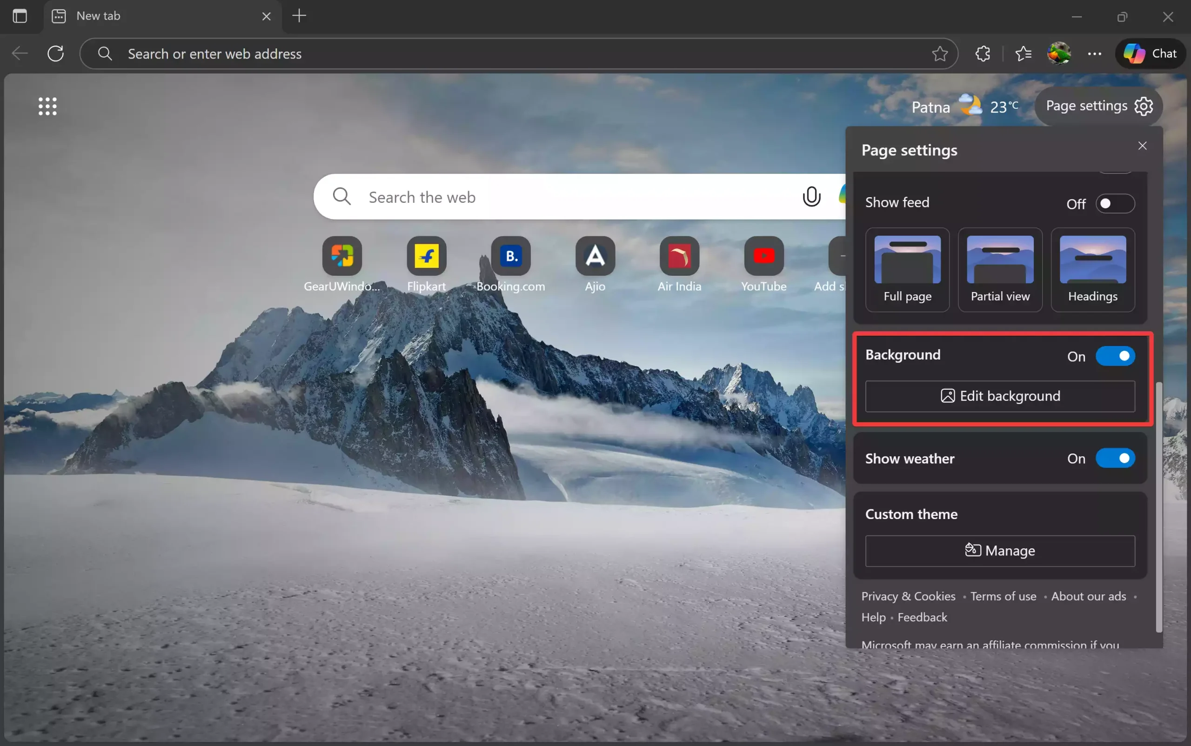The height and width of the screenshot is (746, 1191).
Task: Open the Extensions puzzle icon
Action: (982, 53)
